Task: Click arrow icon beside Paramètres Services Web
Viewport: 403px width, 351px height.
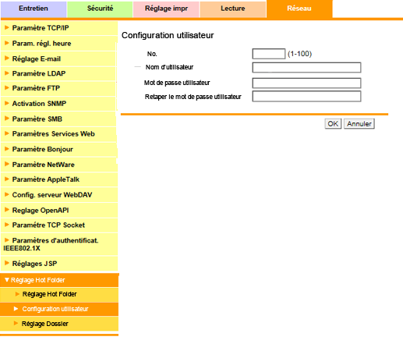Action: click(x=7, y=133)
